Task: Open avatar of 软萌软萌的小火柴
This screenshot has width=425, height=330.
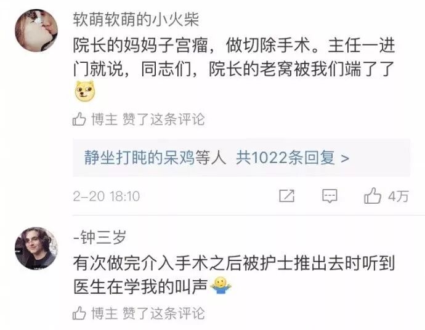Action: click(36, 31)
